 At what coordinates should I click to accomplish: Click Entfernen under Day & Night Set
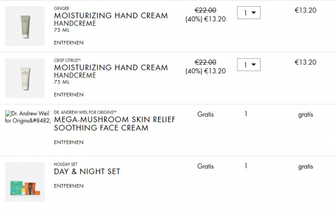coord(68,185)
